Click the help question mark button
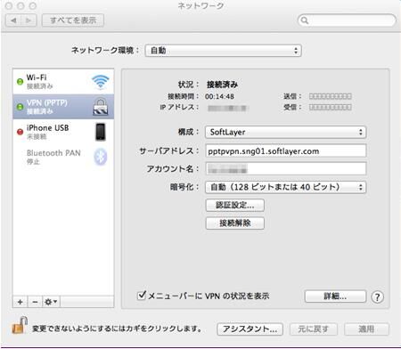 [377, 296]
